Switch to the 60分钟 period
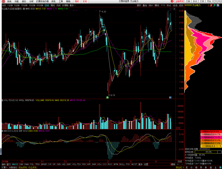 [x=40, y=5]
